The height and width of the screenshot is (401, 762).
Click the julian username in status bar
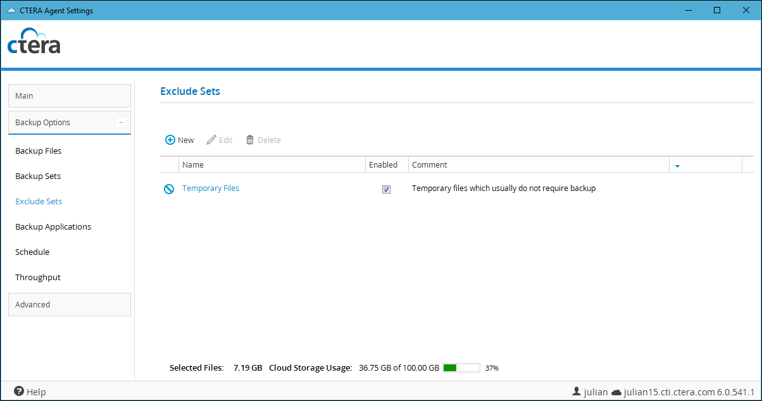point(596,392)
